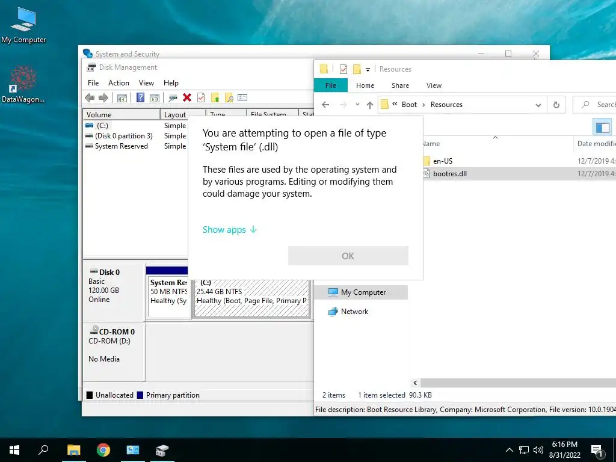Click the Connect/Rescan disk toolbar icon
This screenshot has width=616, height=462.
click(173, 98)
